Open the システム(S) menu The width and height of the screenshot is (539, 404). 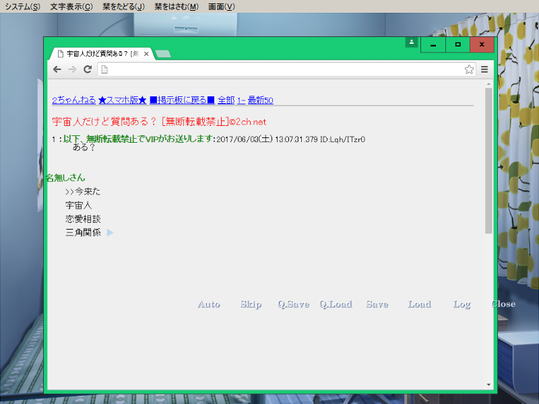[x=22, y=7]
